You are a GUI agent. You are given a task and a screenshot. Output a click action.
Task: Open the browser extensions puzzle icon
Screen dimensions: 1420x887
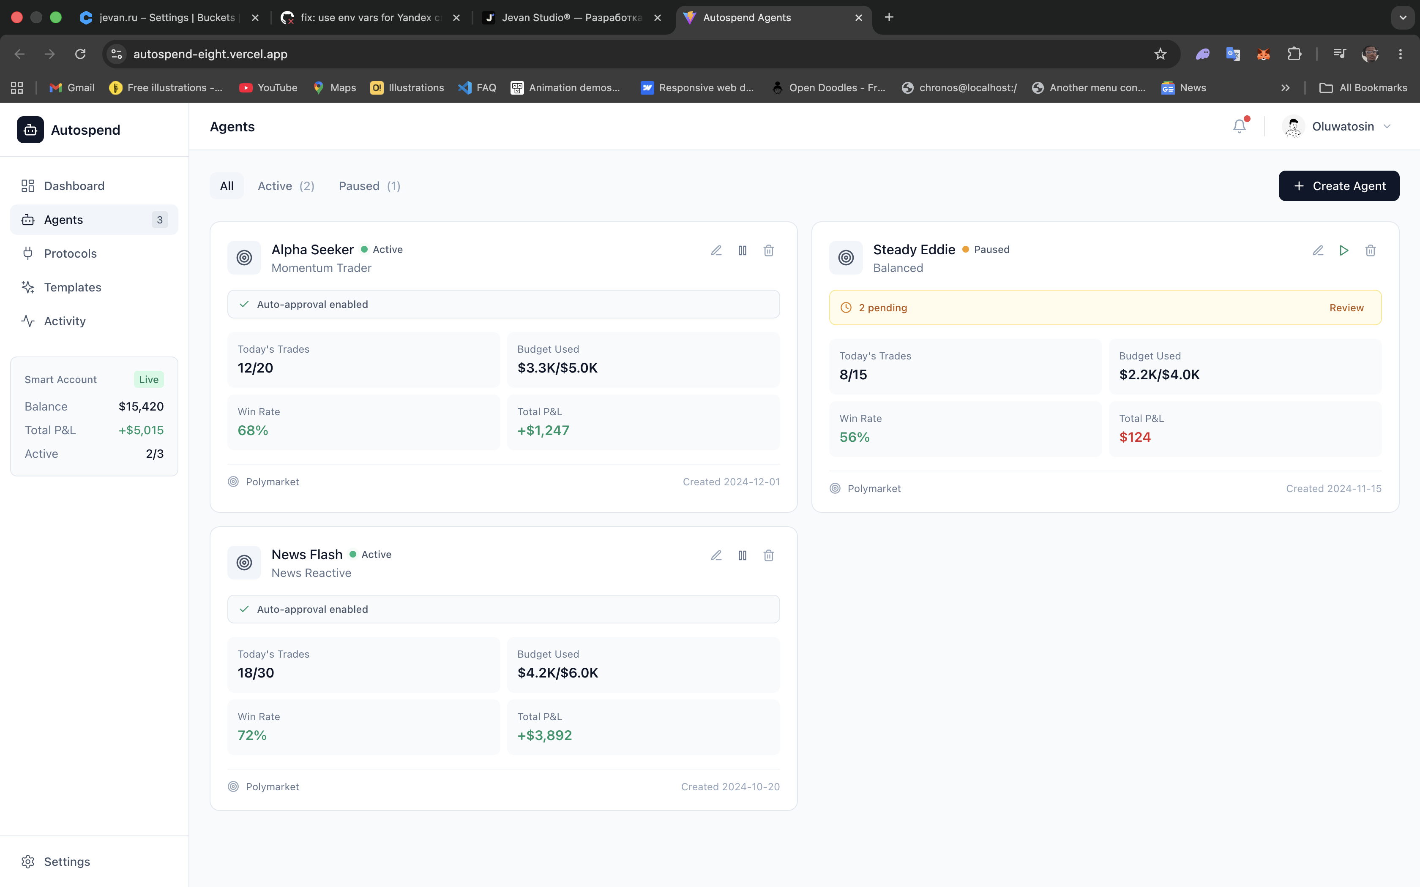click(x=1294, y=54)
